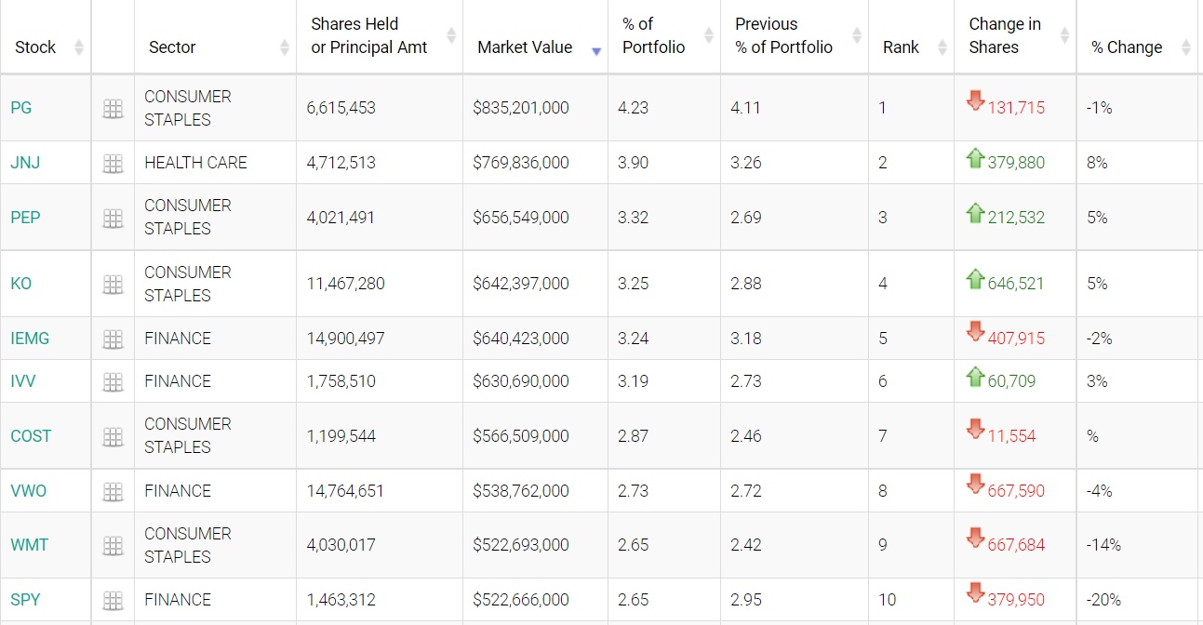Sort by the % Change column
1203x625 pixels.
[1127, 47]
